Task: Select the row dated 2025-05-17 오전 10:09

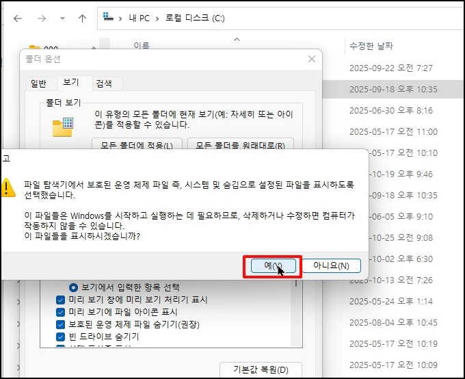Action: [393, 365]
